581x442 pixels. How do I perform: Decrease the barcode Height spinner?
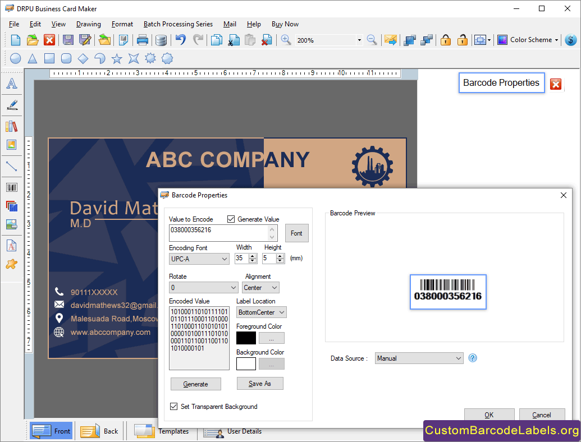click(x=280, y=261)
